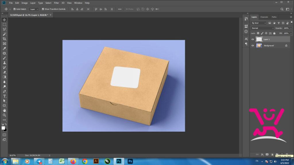Select the Zoom tool
The image size is (294, 165).
pyautogui.click(x=4, y=115)
